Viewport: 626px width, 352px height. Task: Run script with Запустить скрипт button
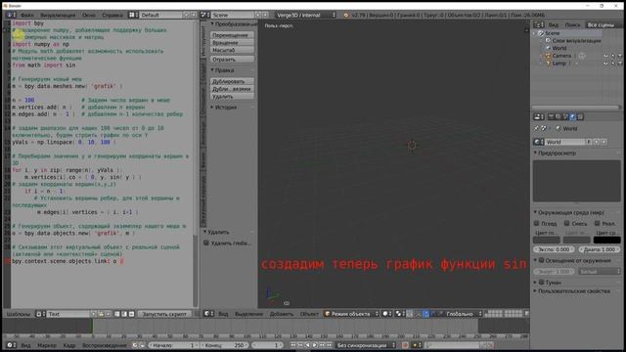click(164, 314)
